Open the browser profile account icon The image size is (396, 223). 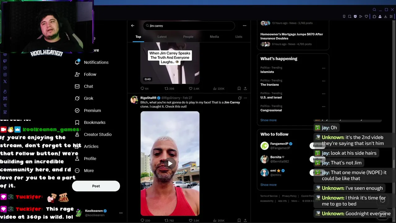point(380,16)
